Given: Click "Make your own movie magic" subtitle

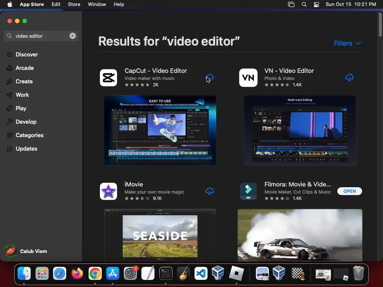Looking at the screenshot, I should 154,192.
